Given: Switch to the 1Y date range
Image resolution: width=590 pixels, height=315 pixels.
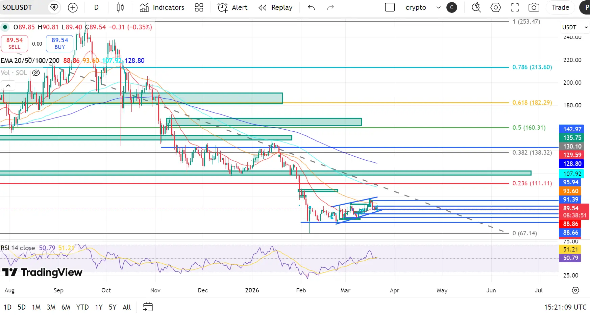Looking at the screenshot, I should (99, 307).
